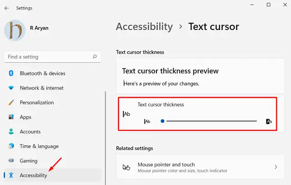Go back with the Settings back arrow
291x185 pixels.
[7, 8]
